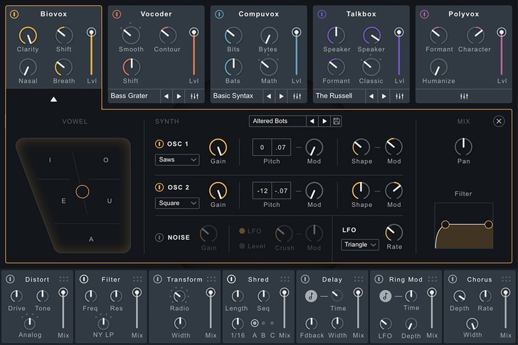Screen dimensions: 518x345
Task: Click previous preset arrow beside The Russell
Action: (371, 96)
